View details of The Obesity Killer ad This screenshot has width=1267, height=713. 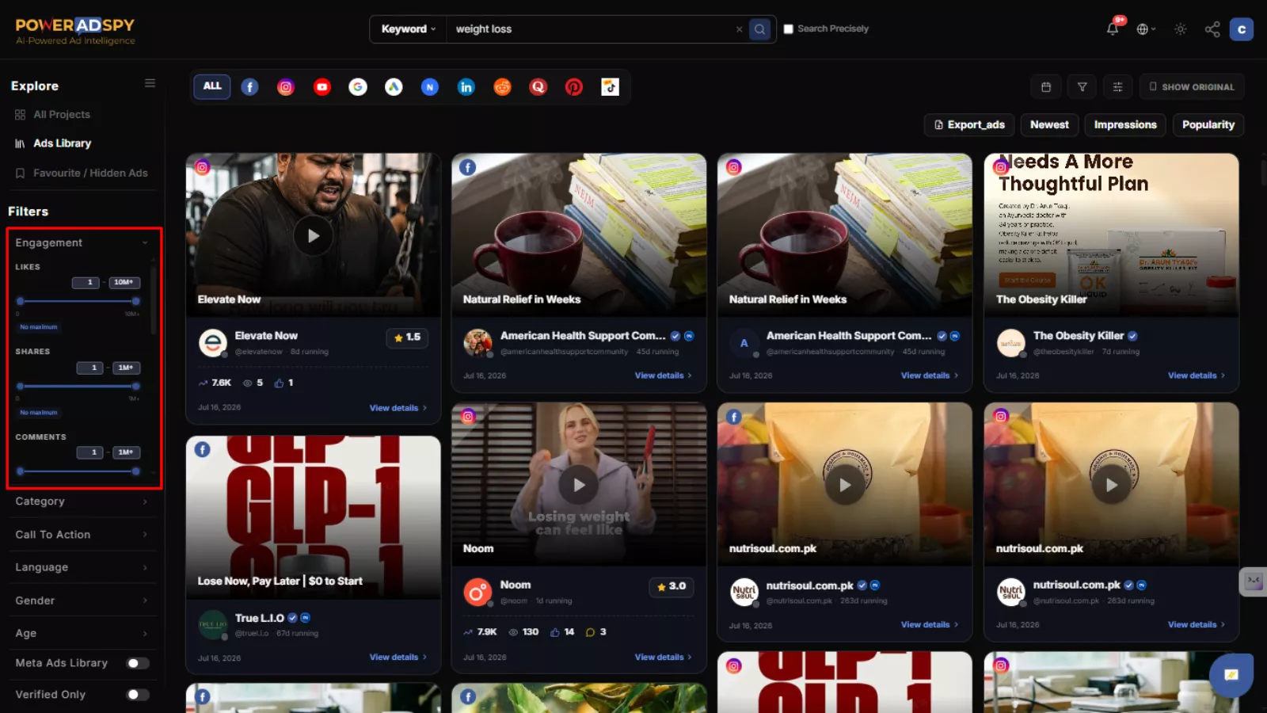(x=1197, y=376)
